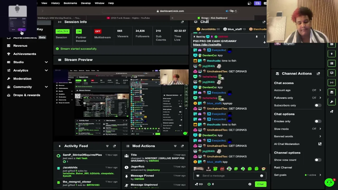The image size is (338, 190).
Task: Open the Help menu
Action: pos(111,3)
